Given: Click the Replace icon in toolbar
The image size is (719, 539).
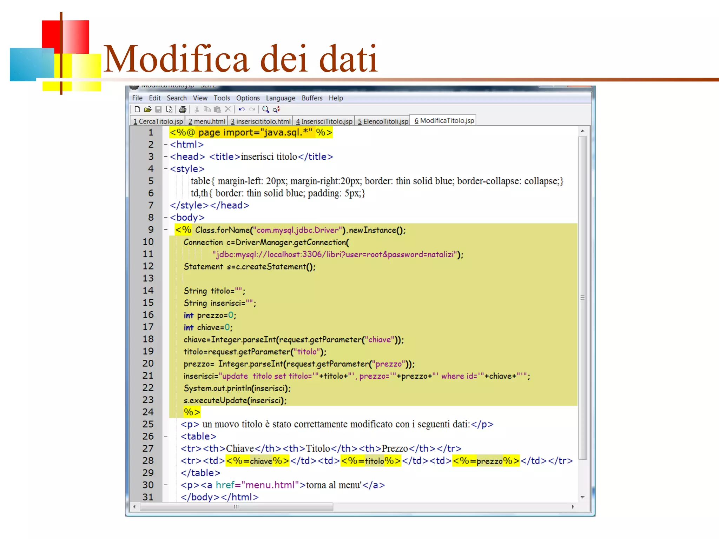Looking at the screenshot, I should (277, 109).
